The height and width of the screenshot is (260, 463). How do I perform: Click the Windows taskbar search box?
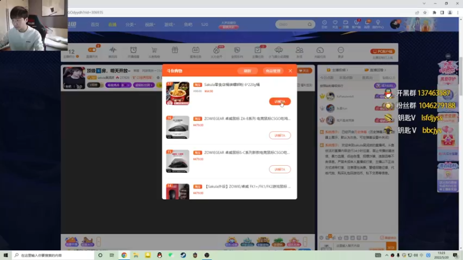[53, 255]
